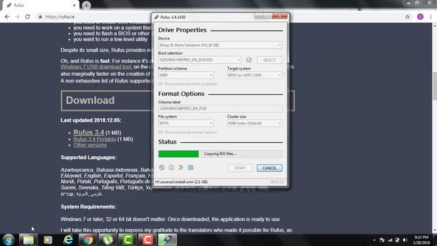Click the Copying ISO files progress bar
This screenshot has height=246, width=437.
220,154
